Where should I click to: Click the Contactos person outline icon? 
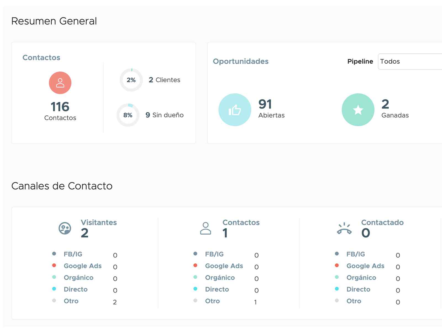pyautogui.click(x=206, y=229)
